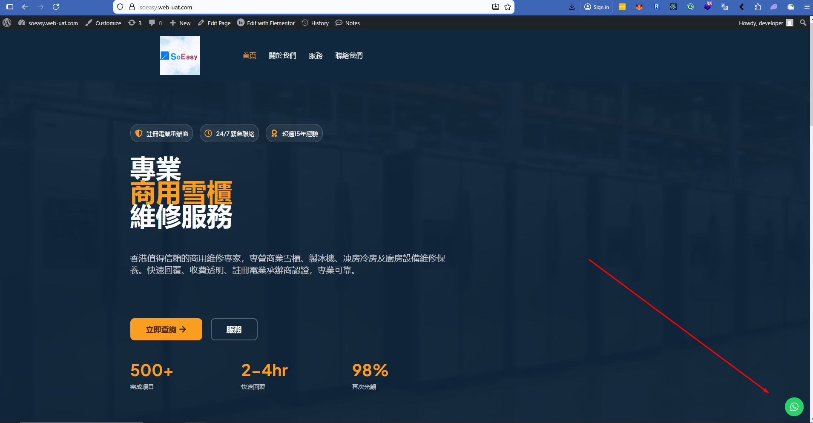Click the WhatsApp chat bubble button

tap(794, 406)
